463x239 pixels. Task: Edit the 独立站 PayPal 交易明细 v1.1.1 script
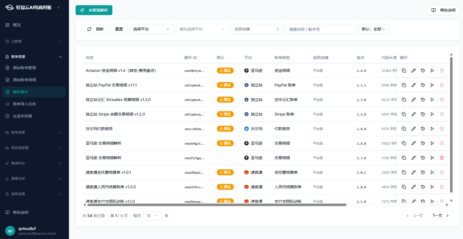click(x=413, y=85)
